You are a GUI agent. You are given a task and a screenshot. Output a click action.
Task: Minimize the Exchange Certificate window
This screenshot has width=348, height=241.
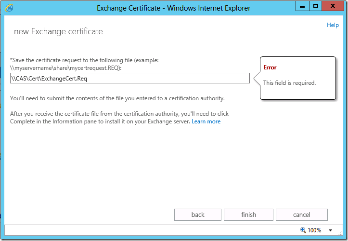[x=302, y=6]
